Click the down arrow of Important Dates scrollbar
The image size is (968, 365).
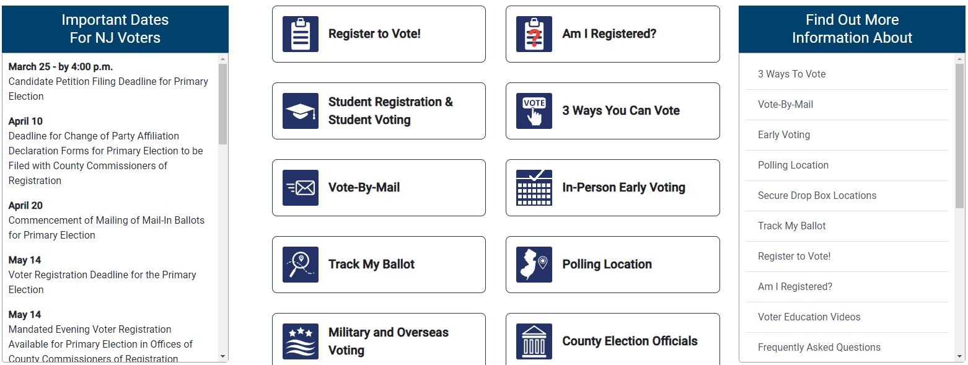point(223,356)
